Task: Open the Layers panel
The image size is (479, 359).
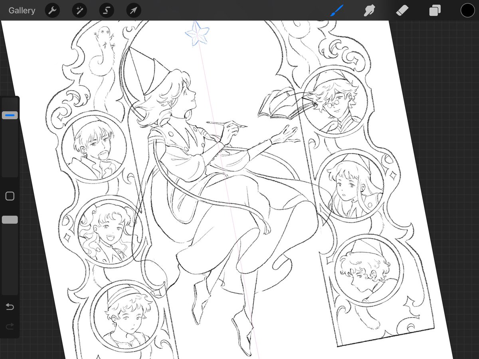Action: click(x=435, y=11)
